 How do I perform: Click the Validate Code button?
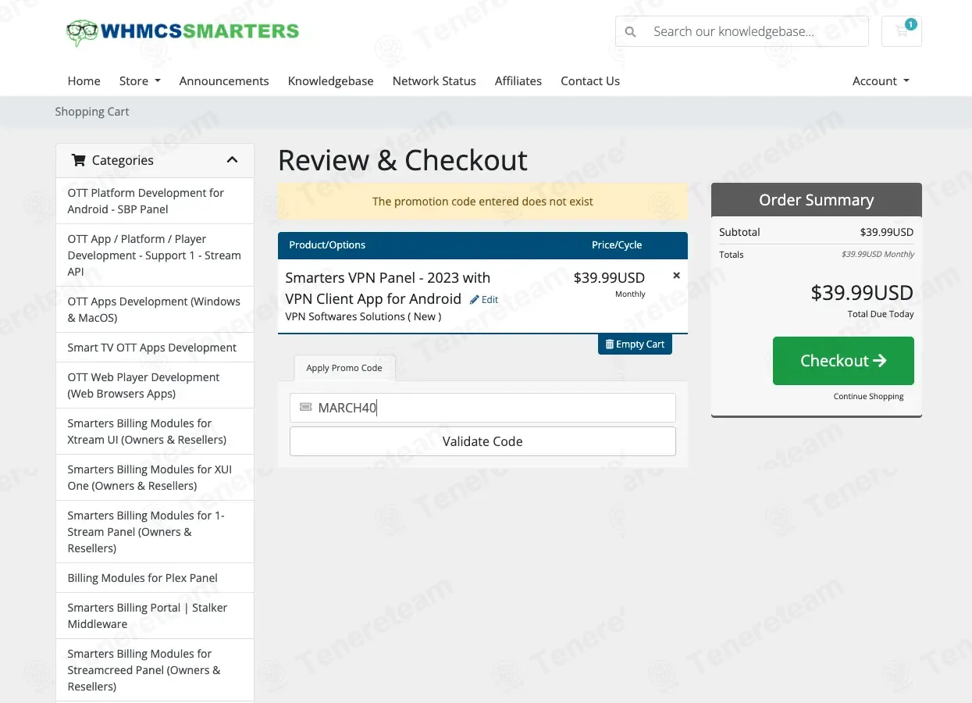[482, 441]
